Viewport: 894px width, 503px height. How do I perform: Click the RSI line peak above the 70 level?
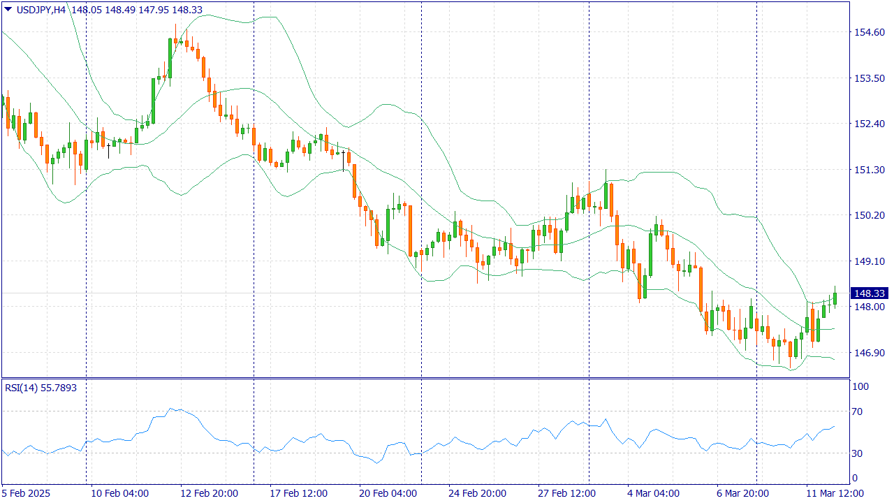click(173, 409)
